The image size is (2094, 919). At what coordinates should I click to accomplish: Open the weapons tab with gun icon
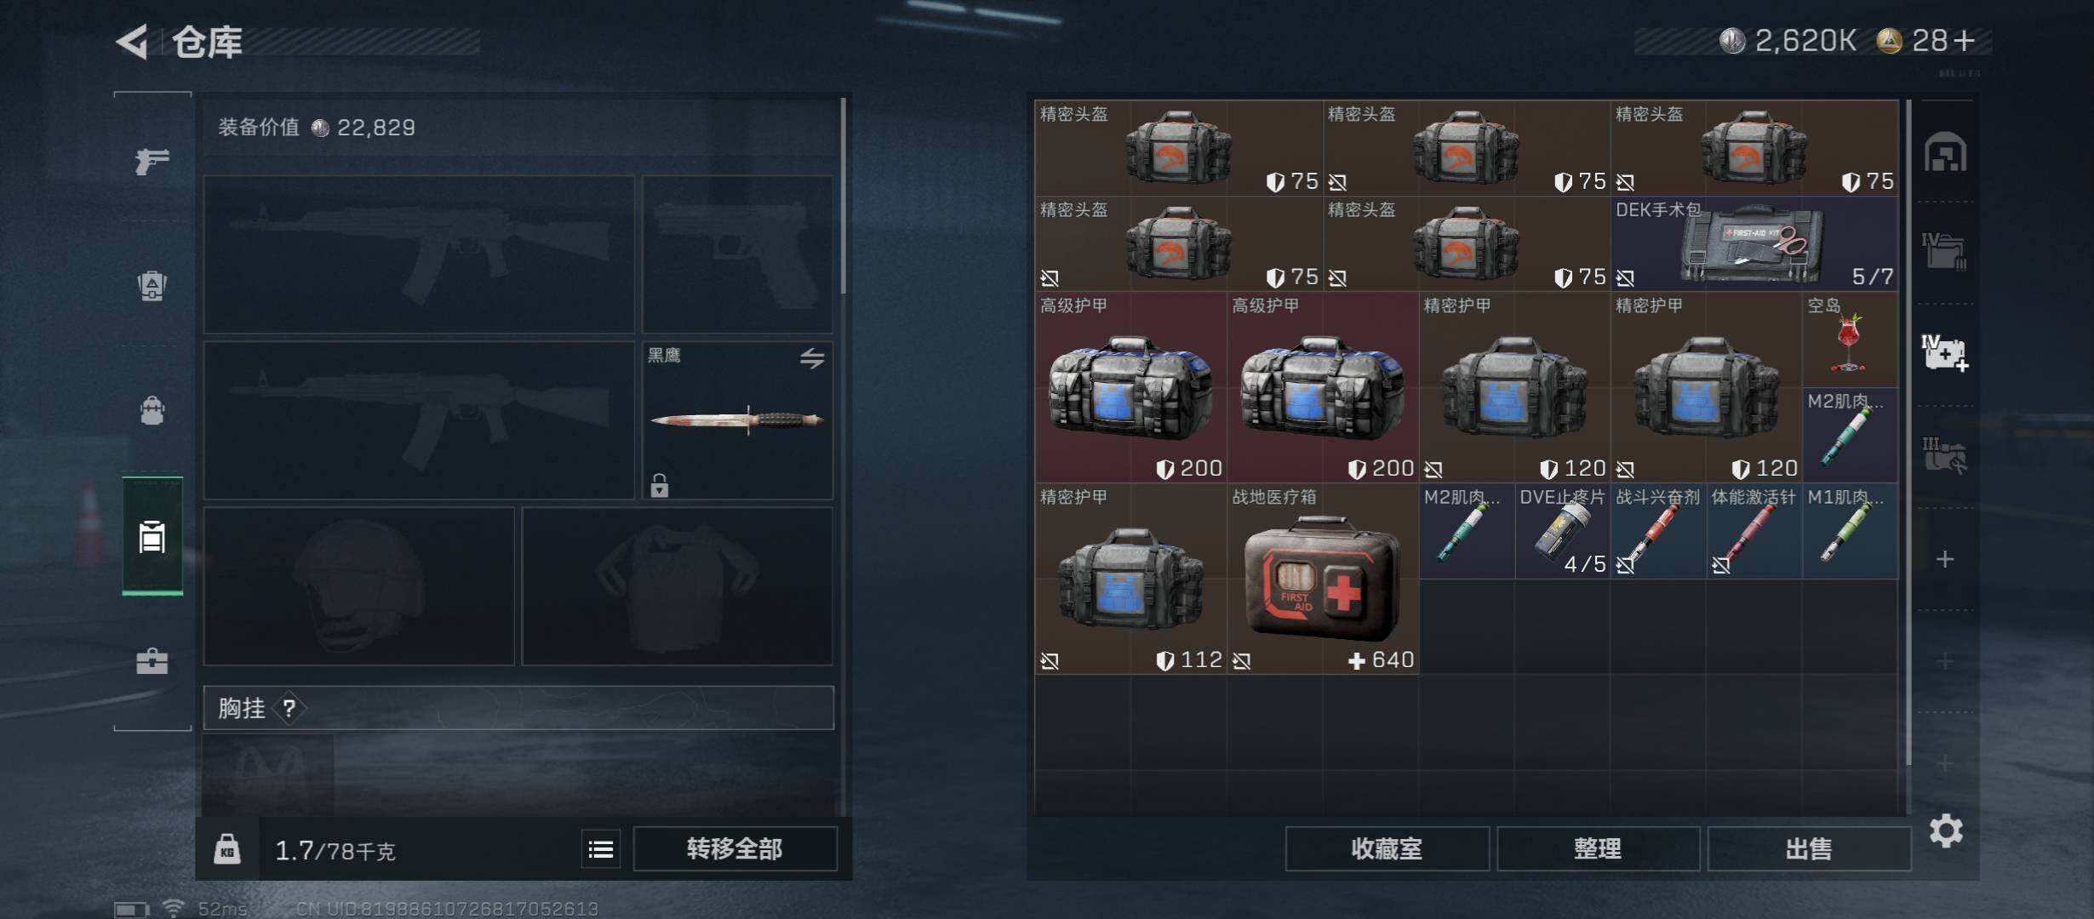(x=152, y=160)
